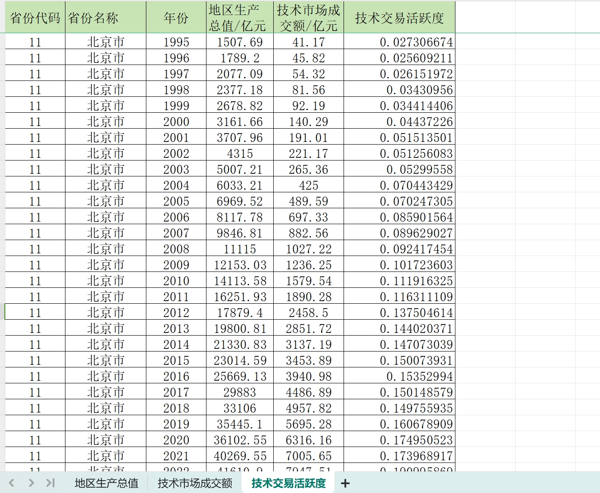Select cell with value 882.56
This screenshot has height=493, width=600.
click(x=309, y=233)
